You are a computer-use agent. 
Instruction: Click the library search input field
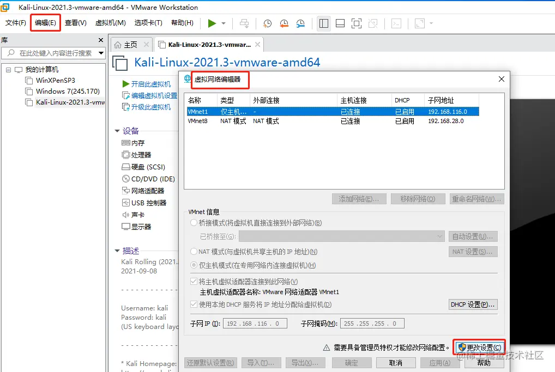point(53,53)
